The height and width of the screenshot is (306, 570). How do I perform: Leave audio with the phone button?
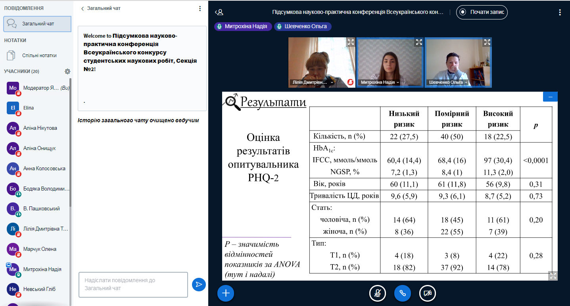(x=403, y=293)
